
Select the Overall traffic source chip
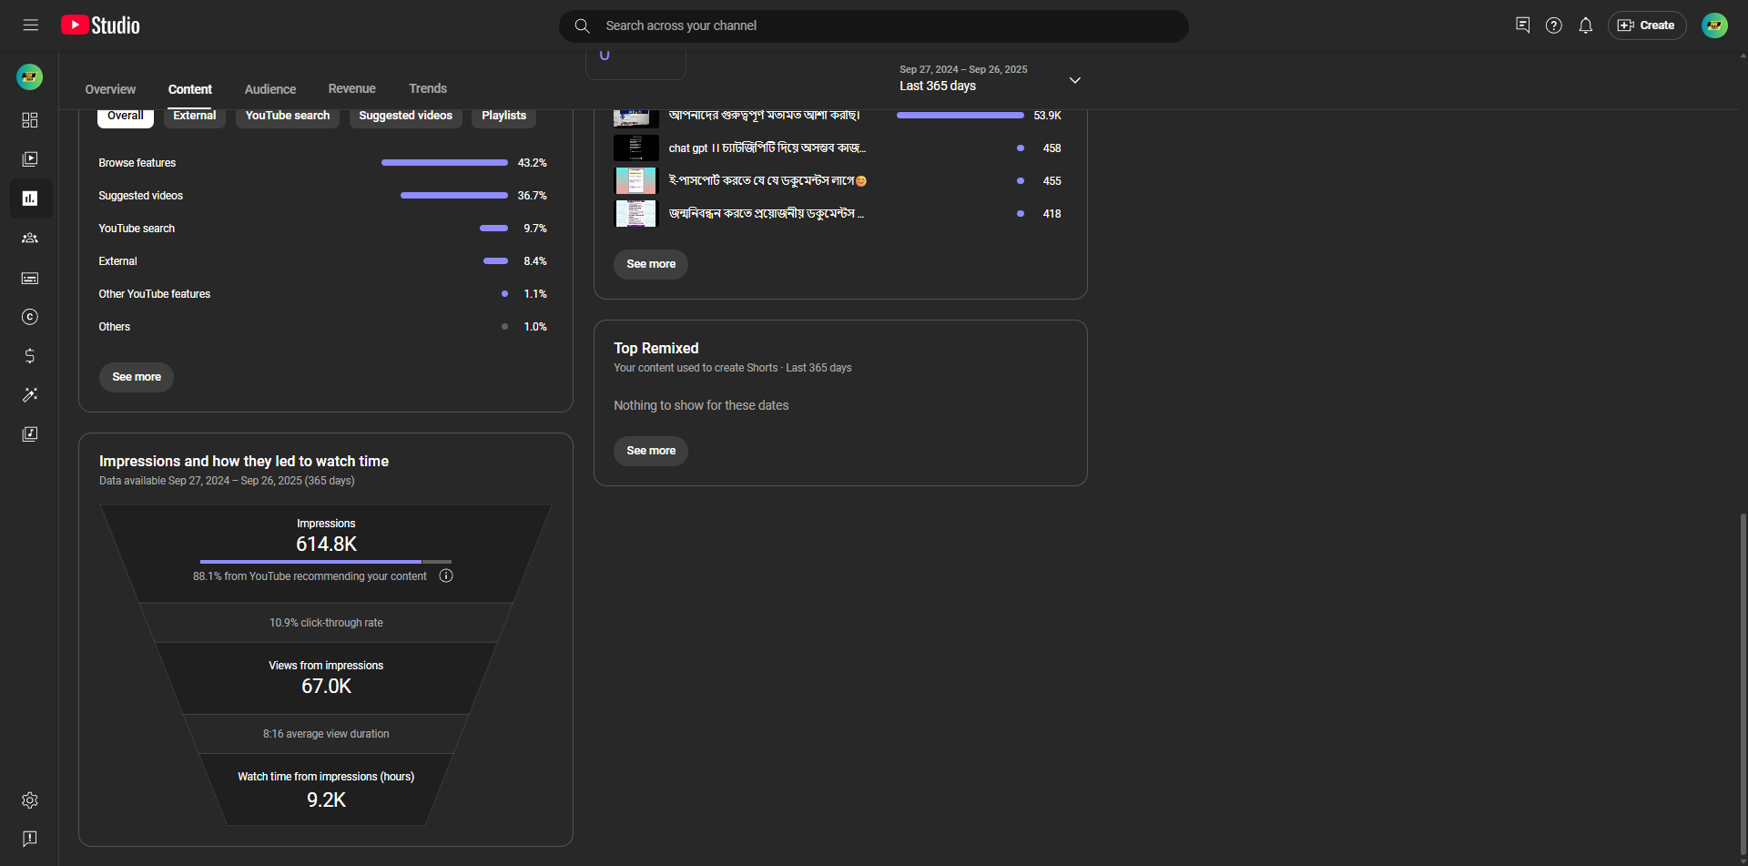[125, 117]
